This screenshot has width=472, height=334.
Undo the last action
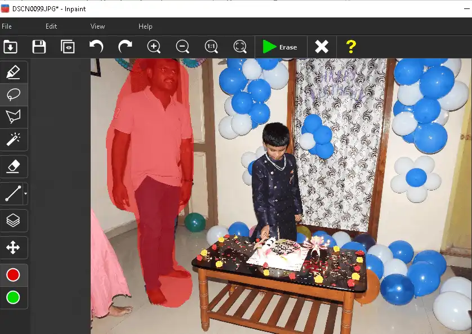click(96, 47)
